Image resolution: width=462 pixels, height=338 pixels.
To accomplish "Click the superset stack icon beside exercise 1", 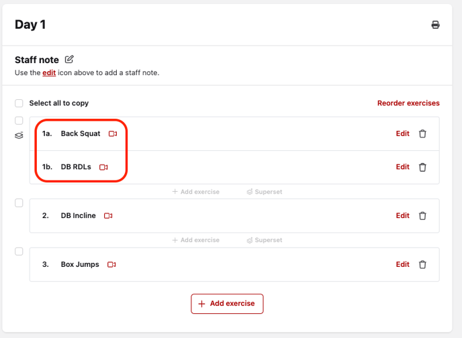I will tap(19, 135).
